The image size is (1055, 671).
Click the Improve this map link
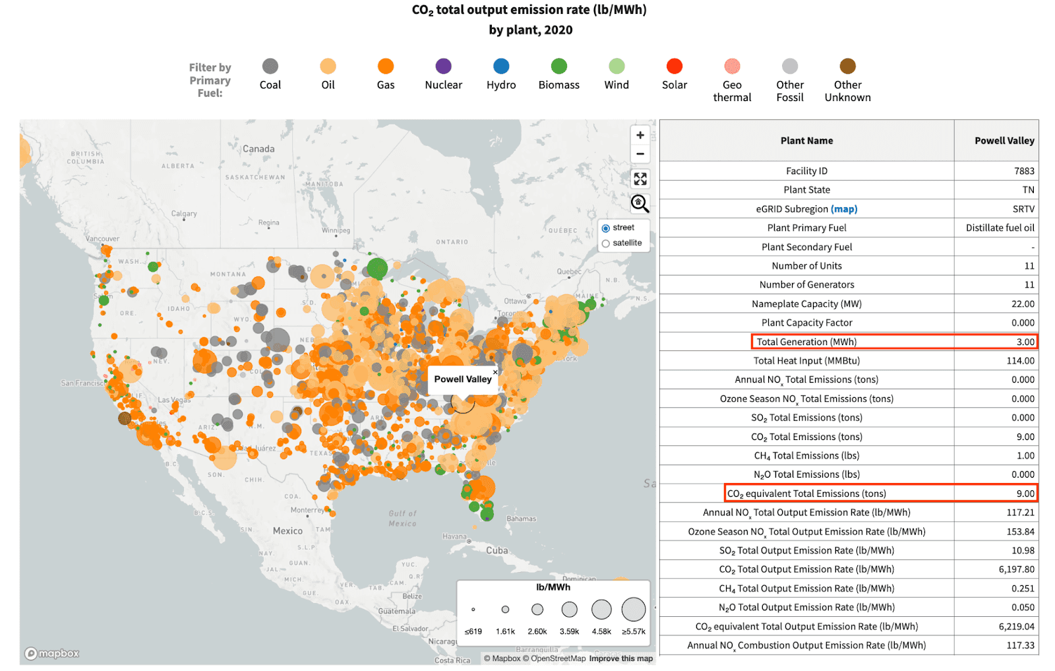[620, 658]
